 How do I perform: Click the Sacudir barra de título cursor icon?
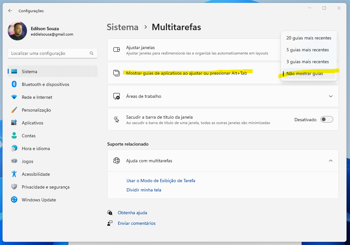click(117, 120)
